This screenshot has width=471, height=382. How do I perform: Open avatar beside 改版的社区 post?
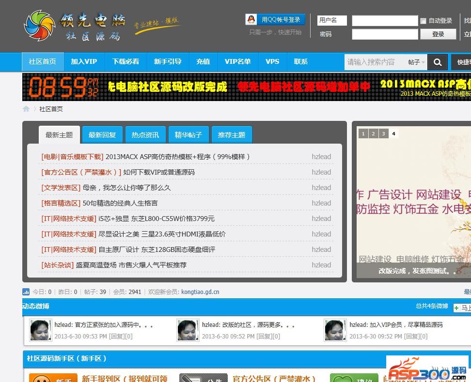188,330
